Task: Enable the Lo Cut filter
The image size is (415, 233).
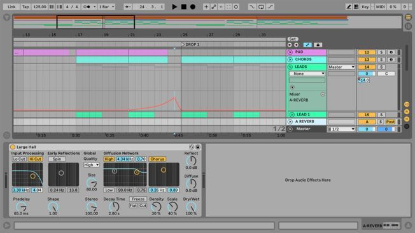Action: pos(19,159)
